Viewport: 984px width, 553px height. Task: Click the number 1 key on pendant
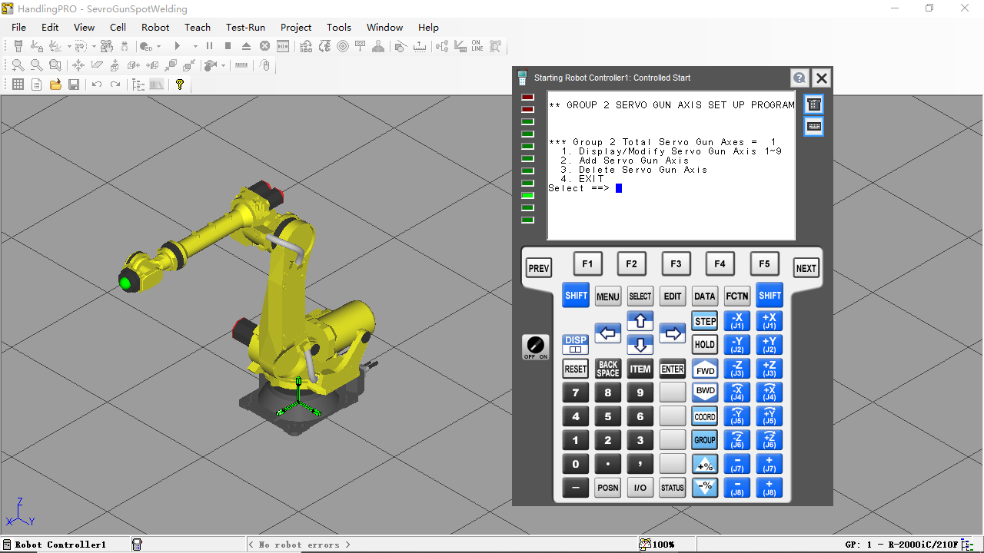[576, 440]
